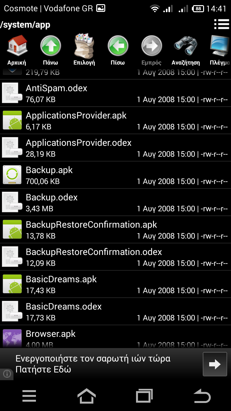Viewport: 231px width, 411px height.
Task: Tap the Home (Αρχική) house icon
Action: click(17, 46)
